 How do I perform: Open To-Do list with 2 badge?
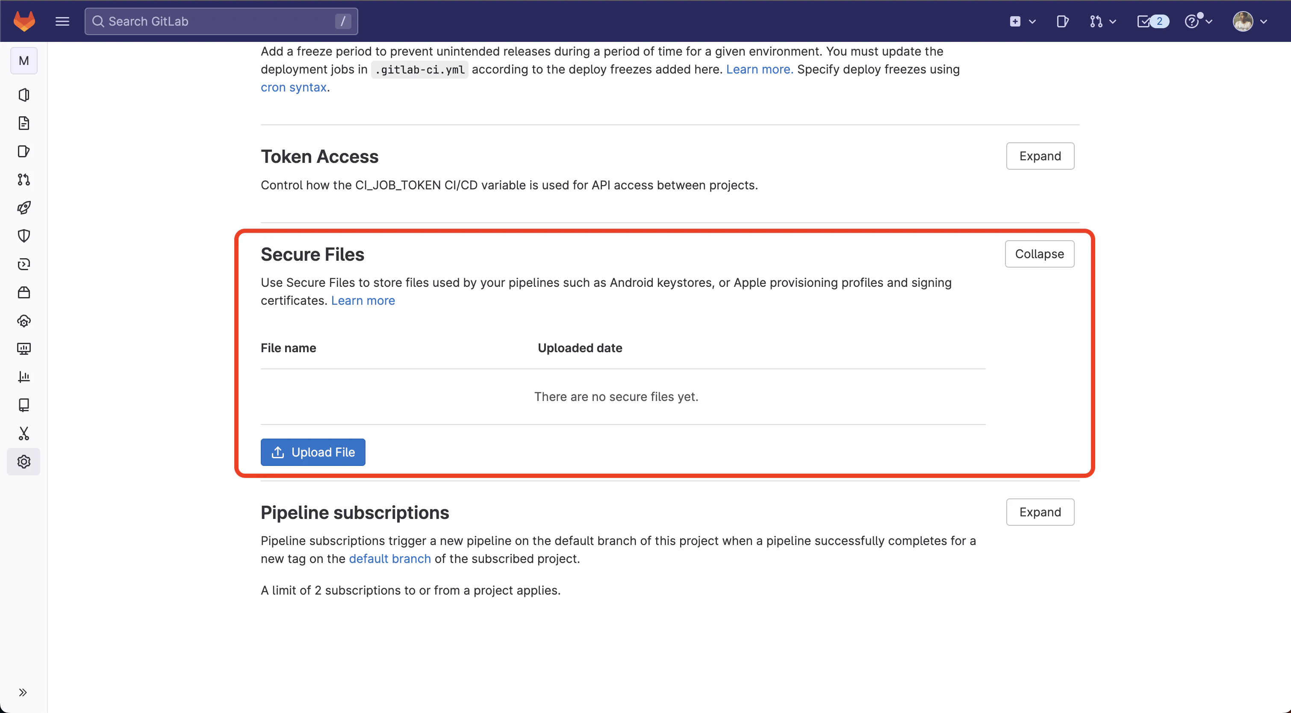click(x=1152, y=21)
